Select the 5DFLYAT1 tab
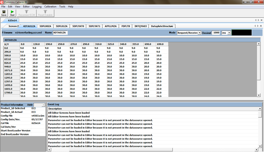Image resolution: width=264 pixels, height=152 pixels. point(94,26)
